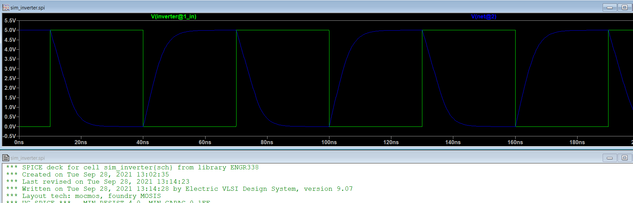The image size is (633, 203).
Task: Maximize the SPICE netlist window
Action: click(624, 158)
